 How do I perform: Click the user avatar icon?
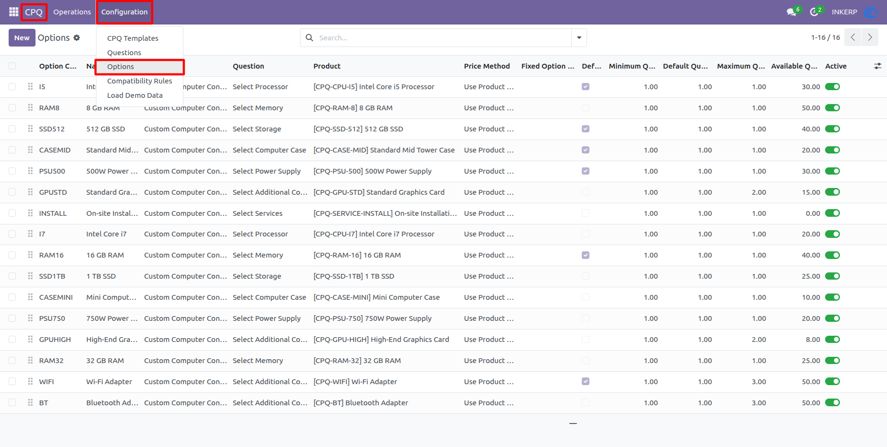click(870, 12)
